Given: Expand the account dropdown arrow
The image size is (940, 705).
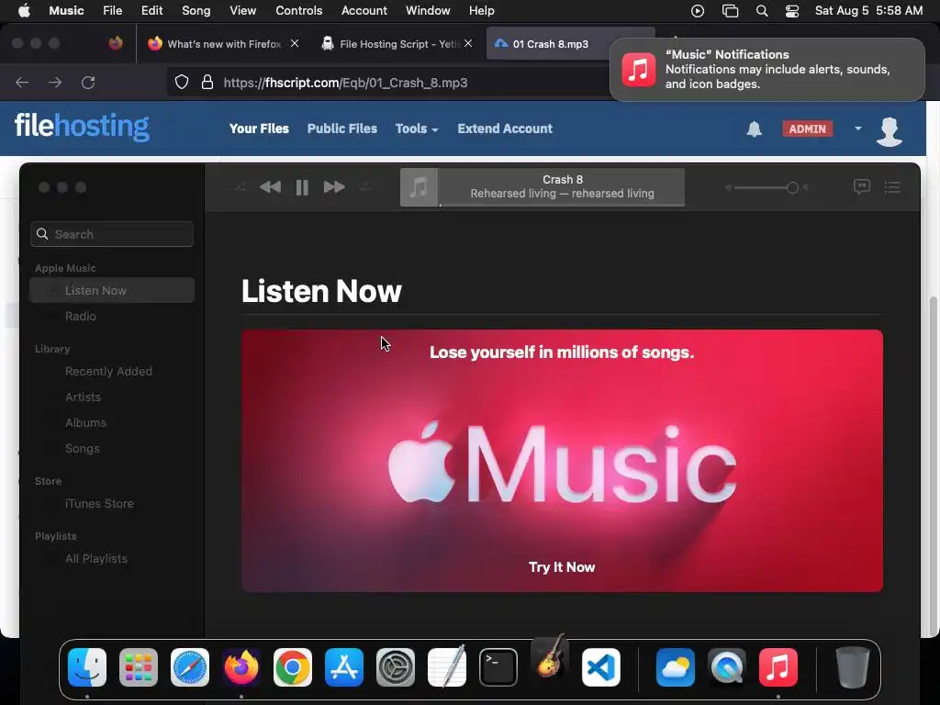Looking at the screenshot, I should tap(858, 129).
